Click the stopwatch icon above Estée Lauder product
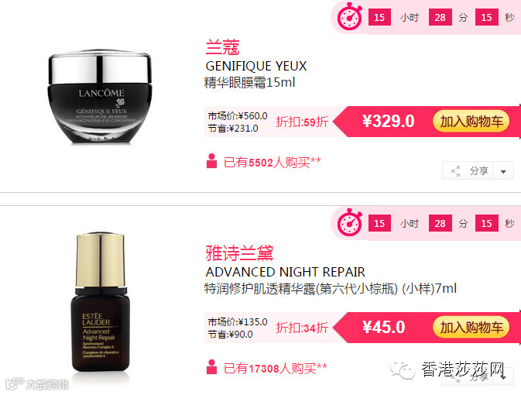521x395 pixels. [x=350, y=222]
